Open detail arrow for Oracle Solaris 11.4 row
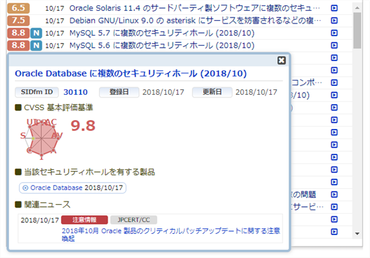 pos(334,8)
